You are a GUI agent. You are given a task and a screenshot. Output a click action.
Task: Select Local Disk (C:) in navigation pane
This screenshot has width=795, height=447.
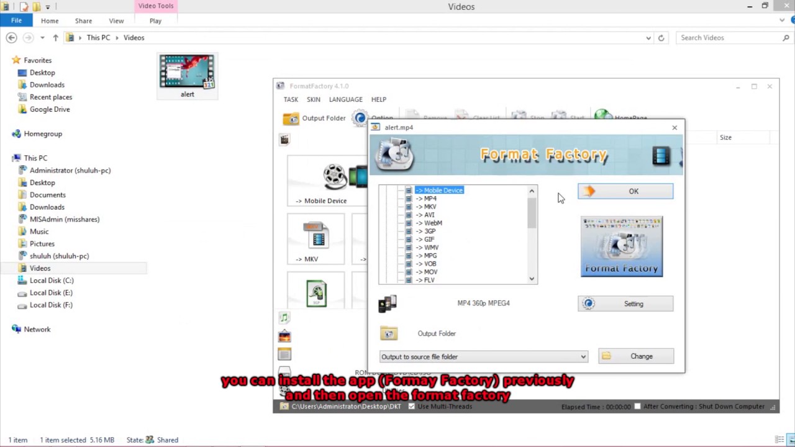[52, 281]
